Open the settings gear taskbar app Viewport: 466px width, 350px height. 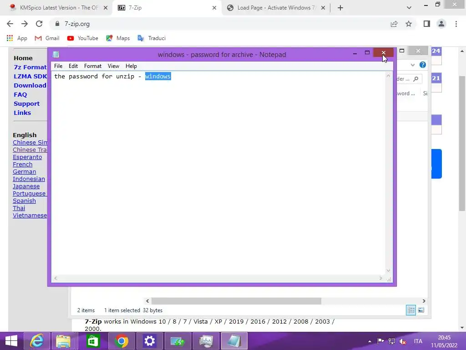[x=149, y=341]
